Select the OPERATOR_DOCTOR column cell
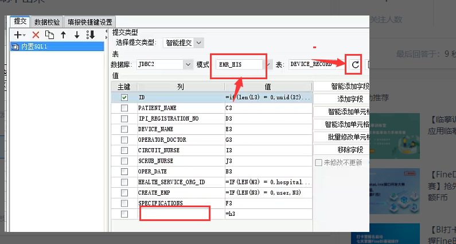456x244 pixels. point(181,140)
